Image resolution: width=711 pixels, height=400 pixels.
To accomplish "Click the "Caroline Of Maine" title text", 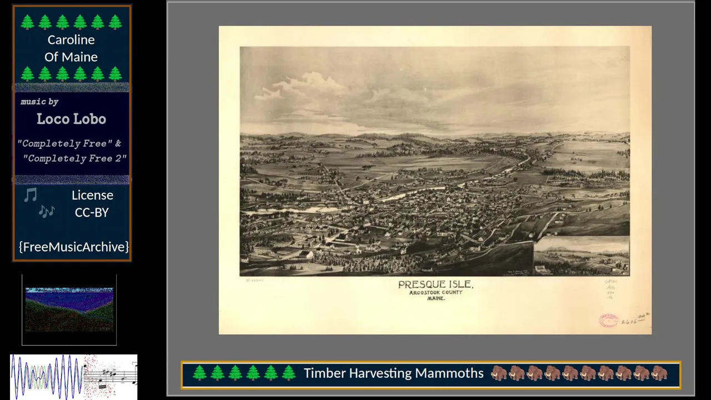I will [71, 48].
